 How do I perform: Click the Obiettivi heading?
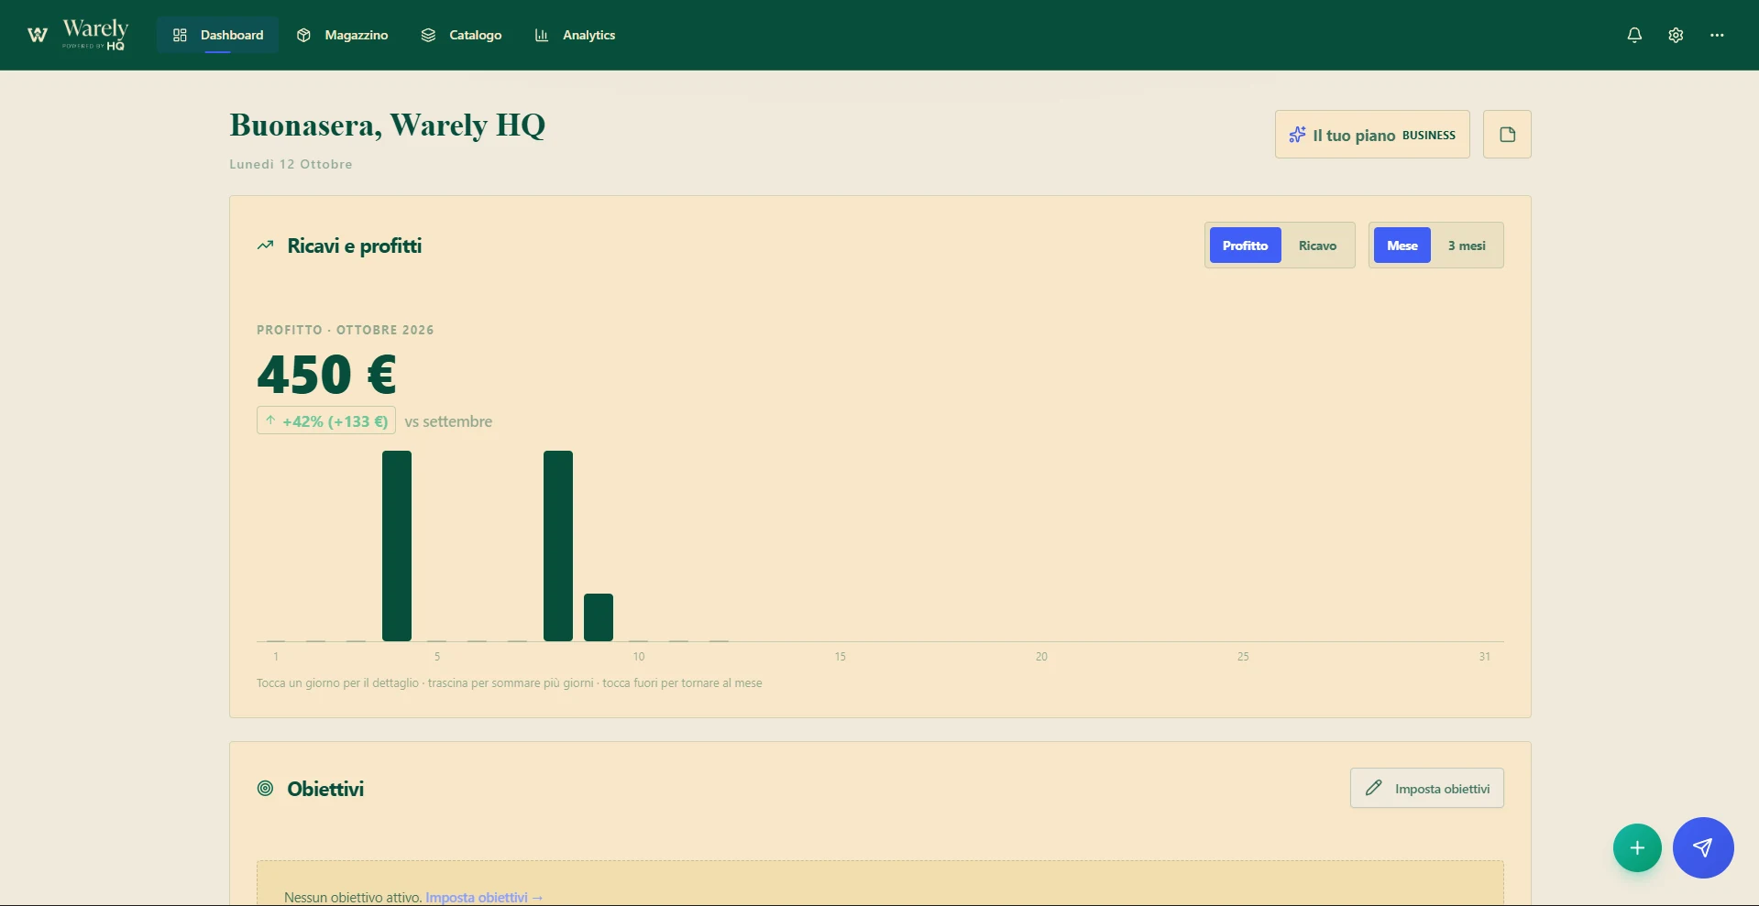tap(325, 789)
